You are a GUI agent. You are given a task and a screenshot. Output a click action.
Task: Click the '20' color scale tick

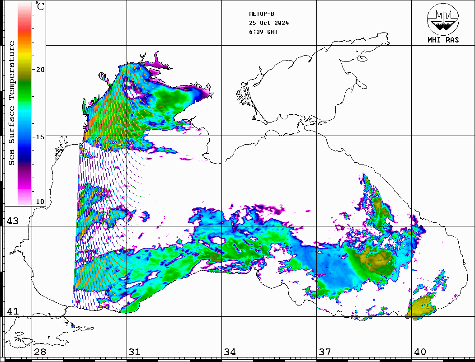pyautogui.click(x=40, y=70)
